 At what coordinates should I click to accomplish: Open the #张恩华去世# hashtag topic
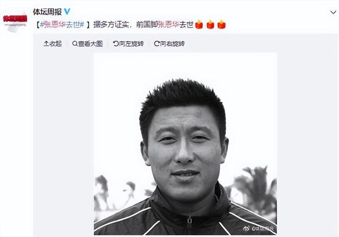pos(62,25)
